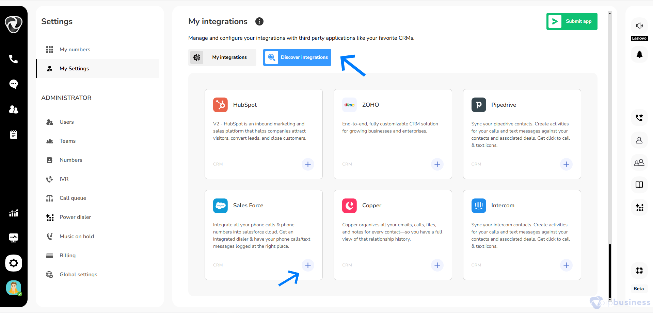Screen dimensions: 653x313
Task: Open Teams in administrator menu
Action: tap(98, 141)
